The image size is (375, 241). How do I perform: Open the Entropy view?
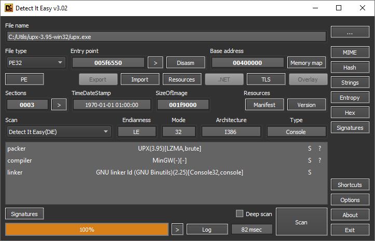(350, 98)
